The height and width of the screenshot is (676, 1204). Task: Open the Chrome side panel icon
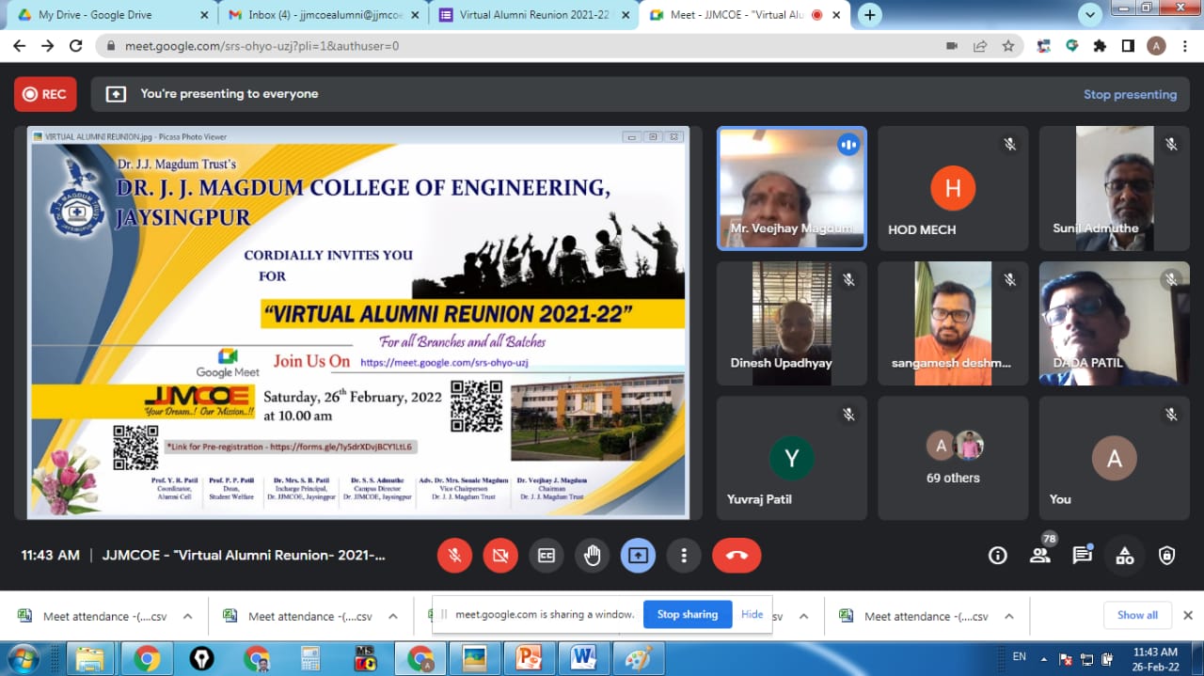pyautogui.click(x=1128, y=46)
